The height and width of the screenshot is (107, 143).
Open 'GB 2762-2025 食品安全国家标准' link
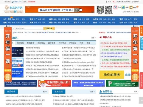click(x=23, y=96)
